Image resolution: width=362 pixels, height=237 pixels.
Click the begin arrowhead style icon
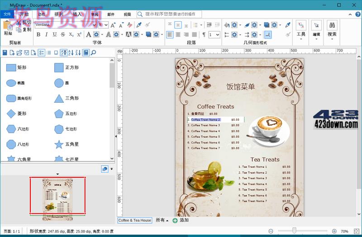[227, 35]
